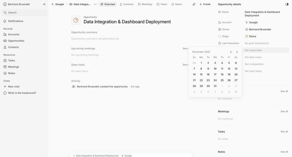Viewport: 292px width, 157px height.
Task: Copy link with the chain icon
Action: click(194, 4)
